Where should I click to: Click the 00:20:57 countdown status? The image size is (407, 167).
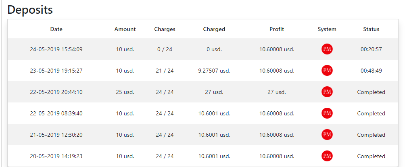(371, 49)
